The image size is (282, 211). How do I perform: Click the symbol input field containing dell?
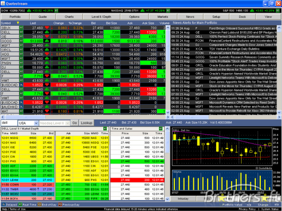(x=9, y=123)
